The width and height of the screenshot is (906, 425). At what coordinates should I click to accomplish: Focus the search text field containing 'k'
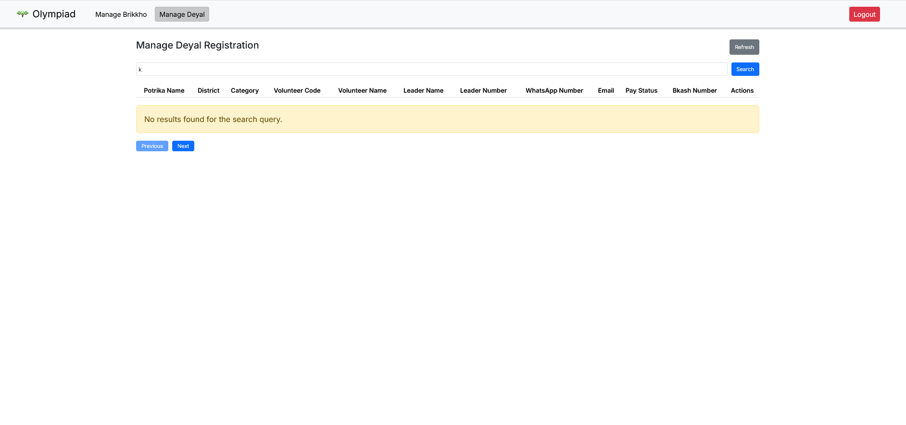(x=431, y=69)
